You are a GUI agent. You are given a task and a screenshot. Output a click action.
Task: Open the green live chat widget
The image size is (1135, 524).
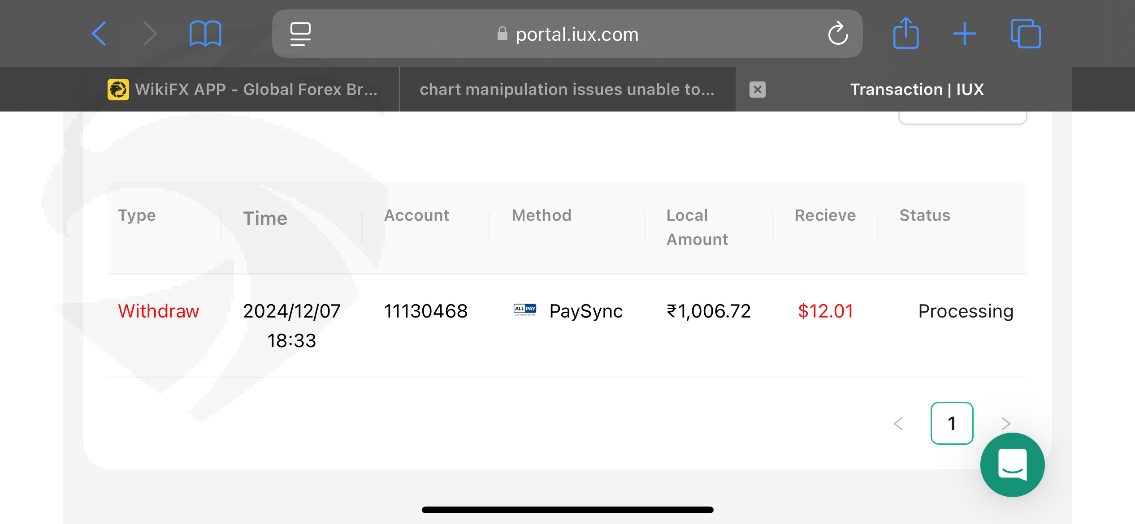pos(1012,465)
